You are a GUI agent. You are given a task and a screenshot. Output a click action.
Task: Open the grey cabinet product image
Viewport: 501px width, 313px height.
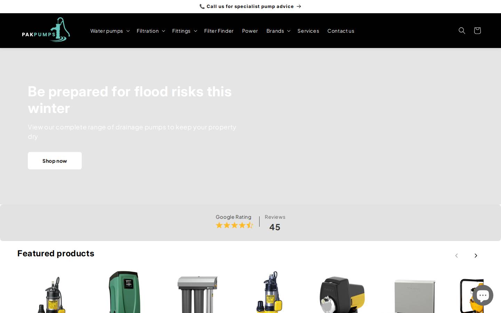tap(415, 296)
